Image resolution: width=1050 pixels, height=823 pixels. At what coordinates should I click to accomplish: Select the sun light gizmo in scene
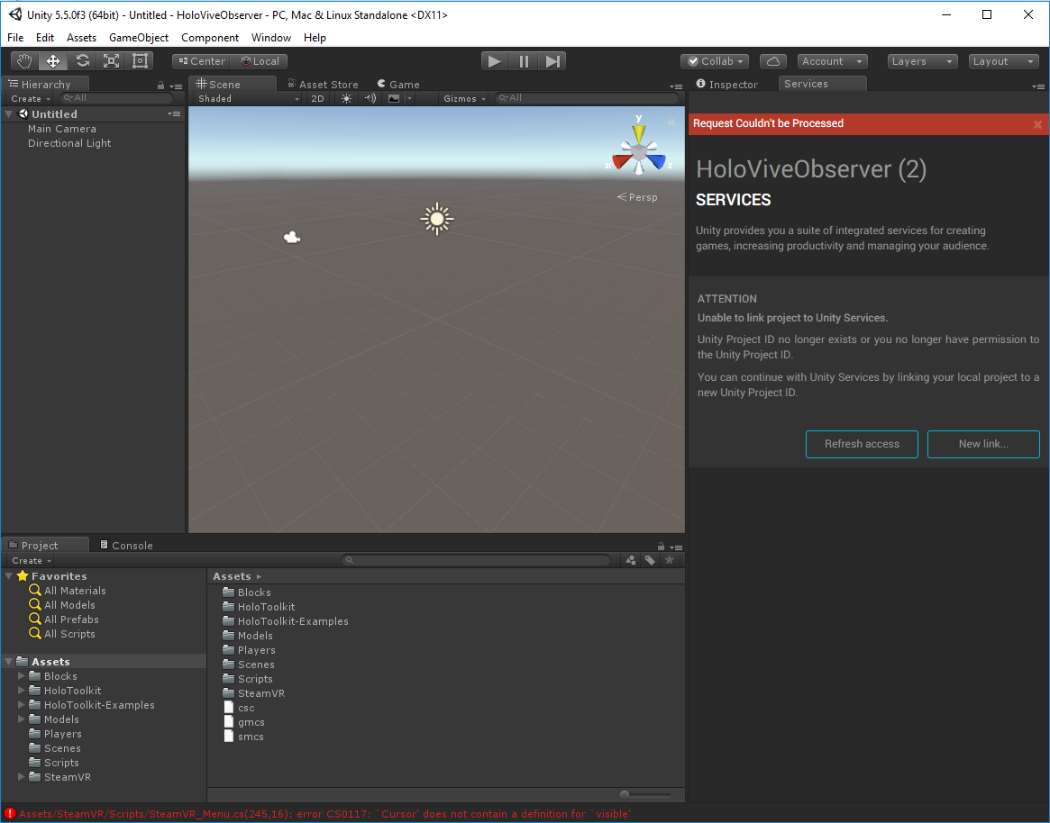(x=437, y=219)
